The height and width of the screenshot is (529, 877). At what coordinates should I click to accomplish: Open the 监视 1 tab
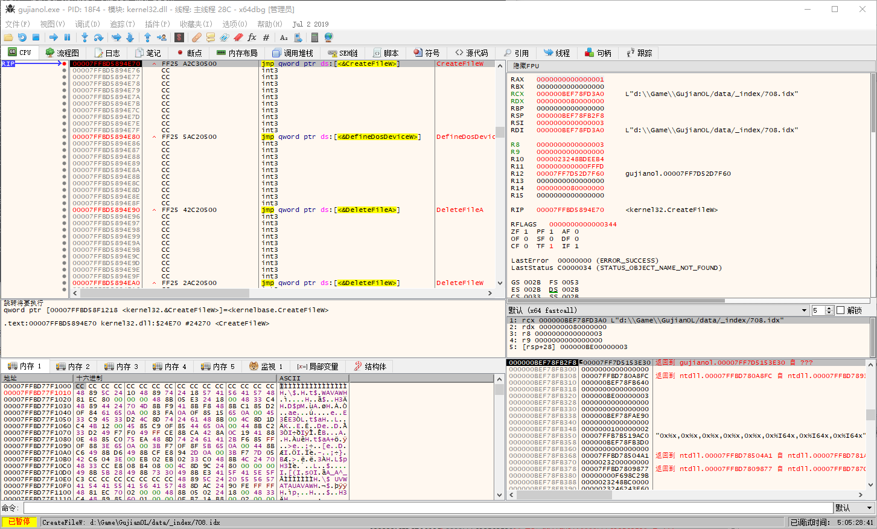tap(266, 367)
